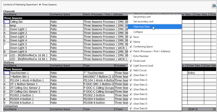The height and width of the screenshot is (112, 217).
Task: Uncheck the (User Data 7) checkbox
Action: coord(131,104)
